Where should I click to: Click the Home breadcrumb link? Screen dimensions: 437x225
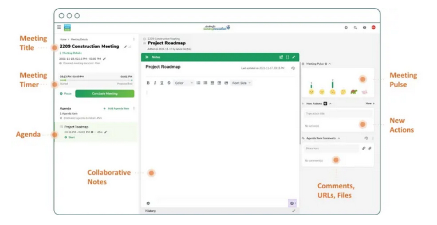[63, 39]
